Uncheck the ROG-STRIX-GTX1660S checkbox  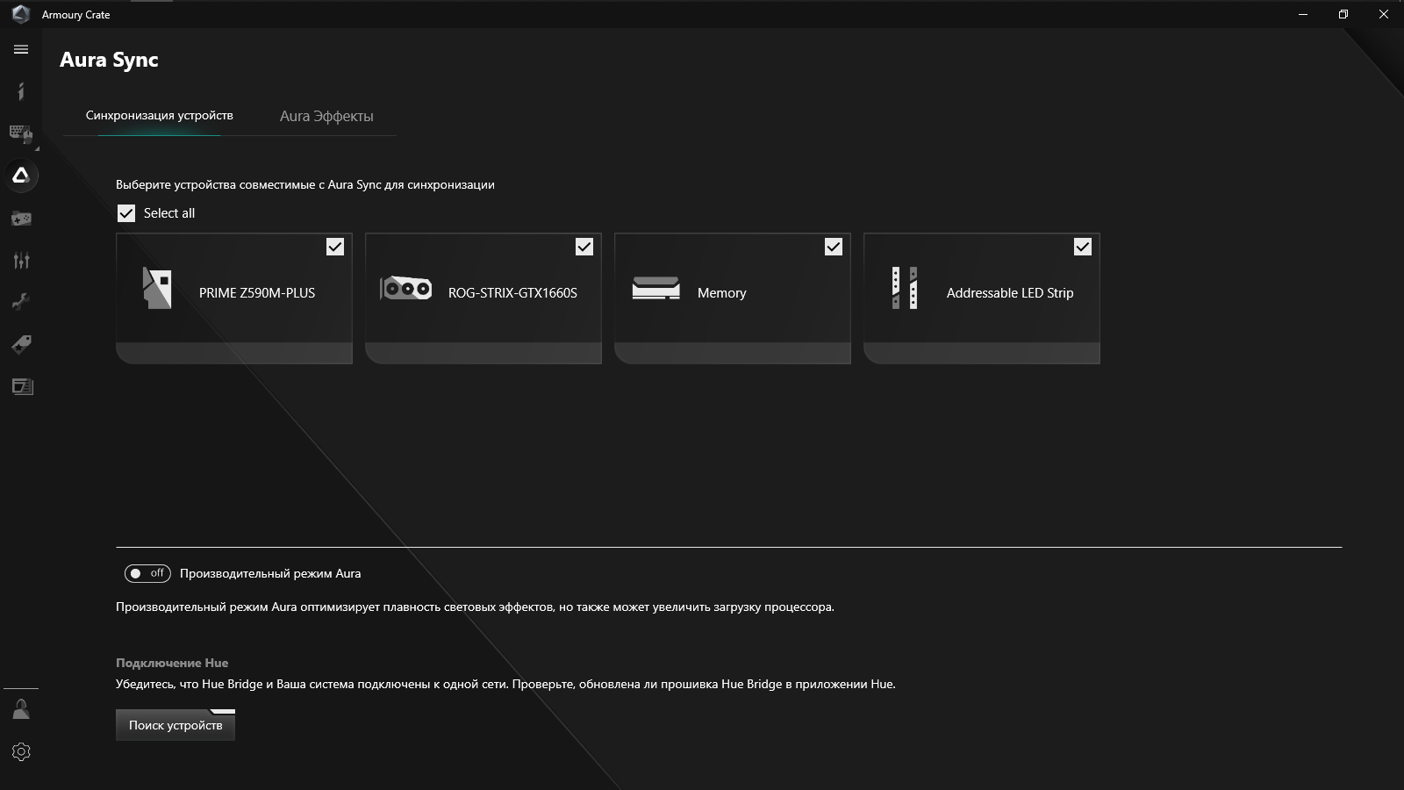[x=584, y=247]
